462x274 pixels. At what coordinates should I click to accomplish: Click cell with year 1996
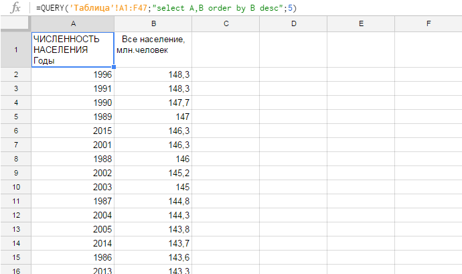point(73,74)
